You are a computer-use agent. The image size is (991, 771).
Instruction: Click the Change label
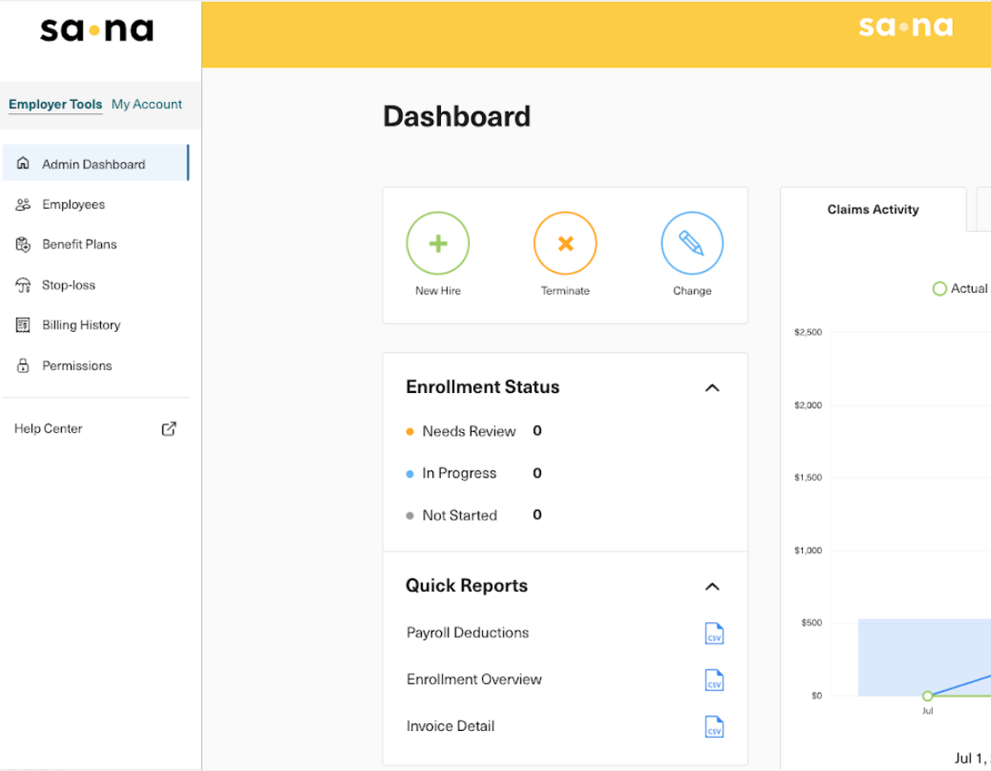(x=692, y=291)
